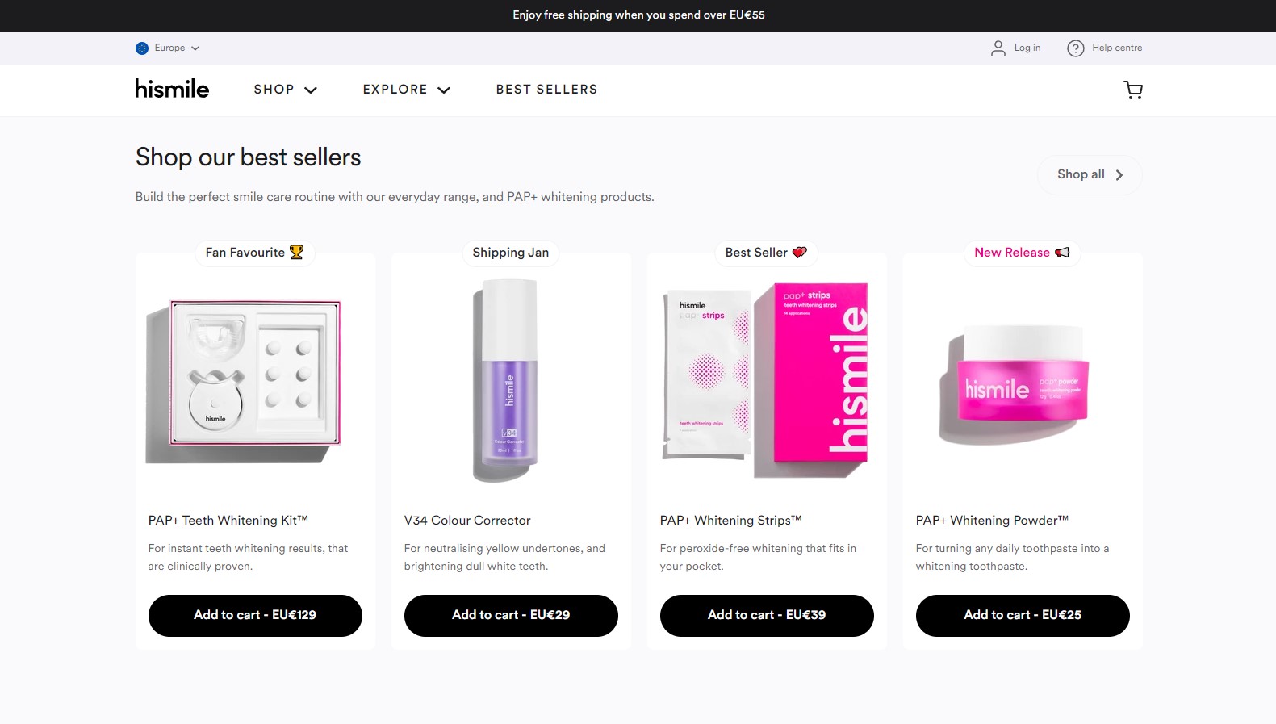Click the Fan Favourite trophy icon
This screenshot has width=1276, height=724.
pyautogui.click(x=296, y=253)
